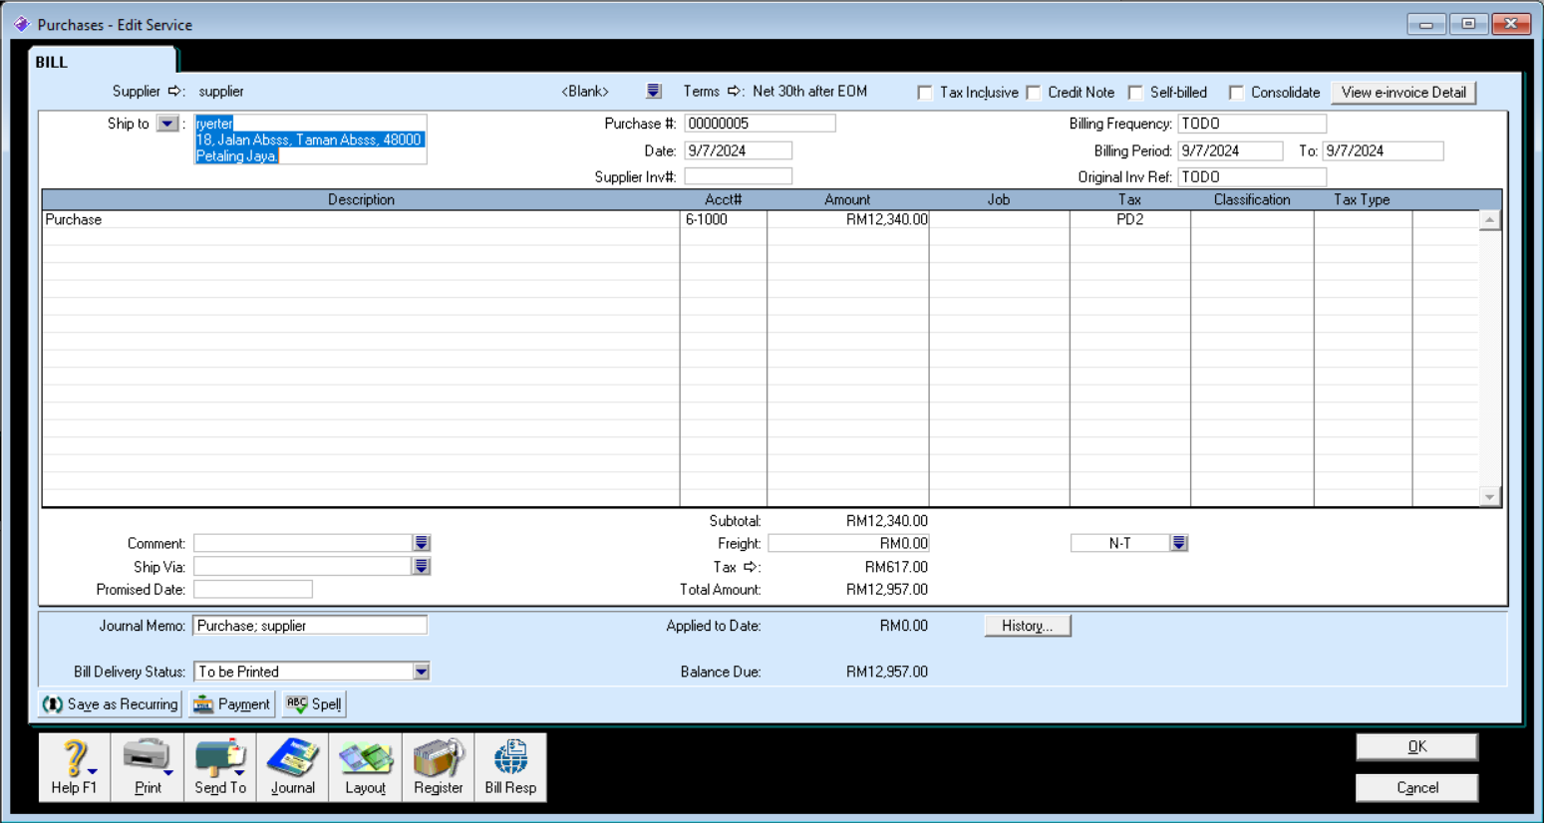Expand the Comment field dropdown
The image size is (1544, 823).
pyautogui.click(x=422, y=543)
